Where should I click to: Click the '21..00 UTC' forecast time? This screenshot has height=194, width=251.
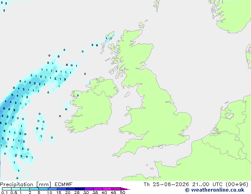click(207, 184)
